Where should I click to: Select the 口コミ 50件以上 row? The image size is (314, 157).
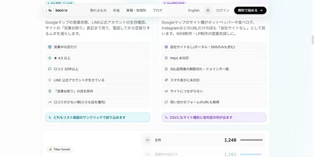[x=98, y=69]
